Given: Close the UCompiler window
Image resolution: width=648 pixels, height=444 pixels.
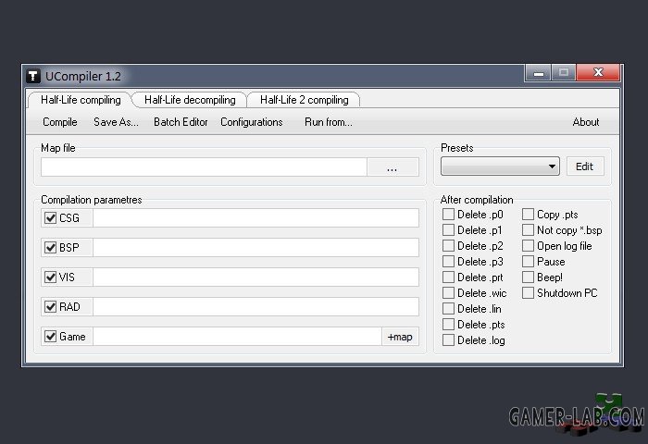Looking at the screenshot, I should pos(598,73).
